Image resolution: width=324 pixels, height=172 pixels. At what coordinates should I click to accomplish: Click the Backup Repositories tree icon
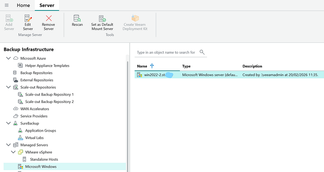coord(15,73)
